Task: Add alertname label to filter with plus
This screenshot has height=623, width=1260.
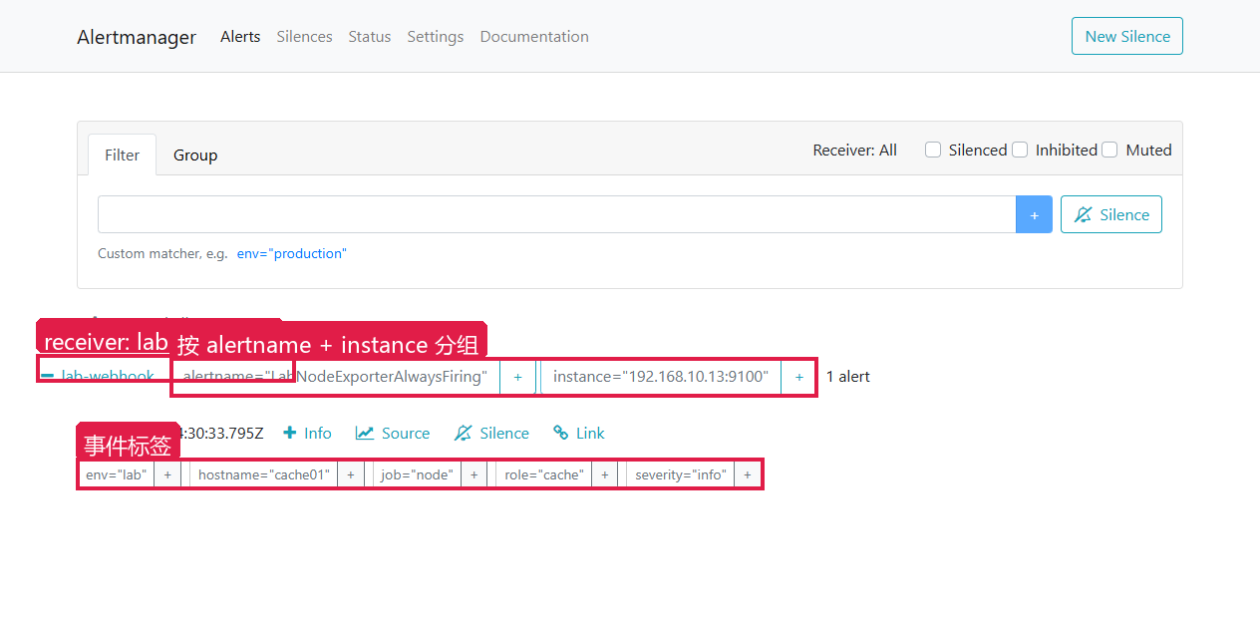Action: tap(517, 377)
